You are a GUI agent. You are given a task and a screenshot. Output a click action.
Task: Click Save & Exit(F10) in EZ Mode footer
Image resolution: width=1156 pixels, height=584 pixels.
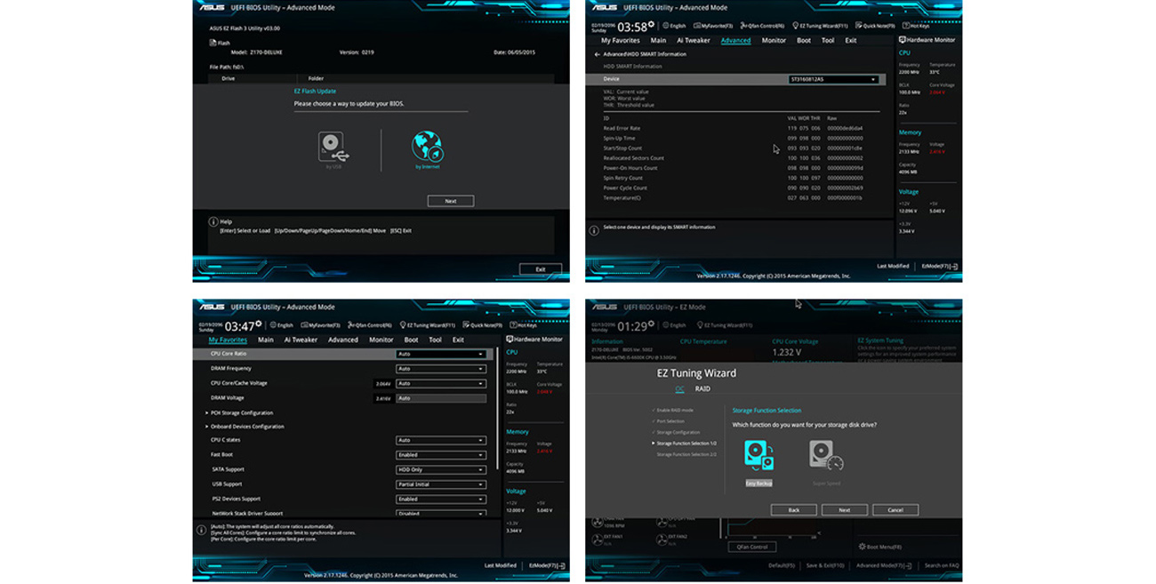(x=824, y=565)
